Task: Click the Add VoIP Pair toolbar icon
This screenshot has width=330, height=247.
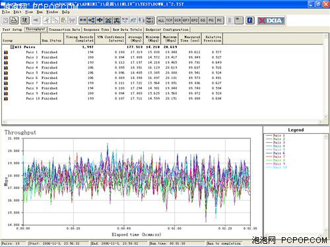Action: [100, 20]
